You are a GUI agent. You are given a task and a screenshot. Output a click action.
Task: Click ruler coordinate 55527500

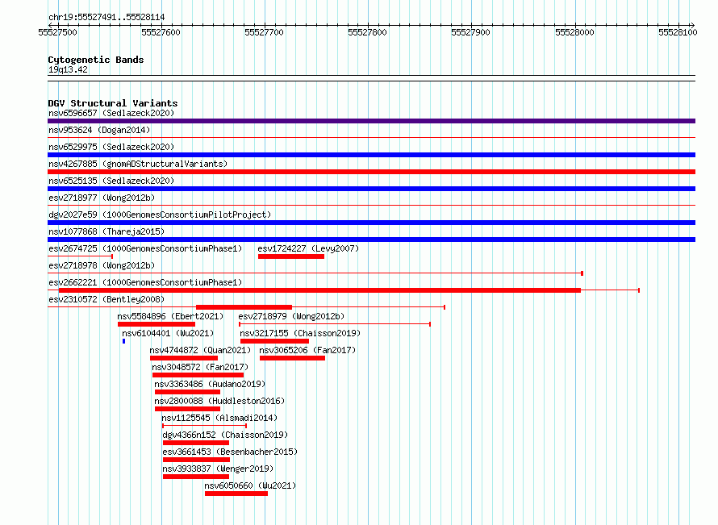58,32
